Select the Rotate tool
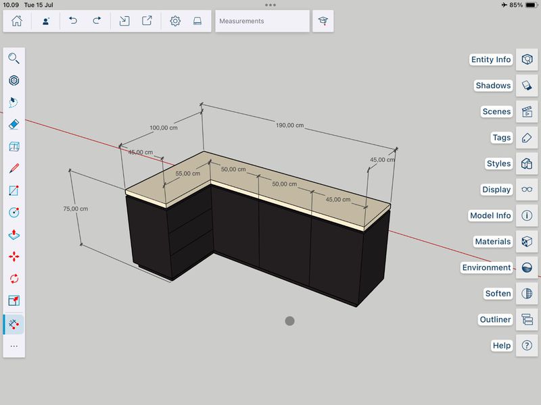Screen dimensions: 541x405 [x=14, y=278]
